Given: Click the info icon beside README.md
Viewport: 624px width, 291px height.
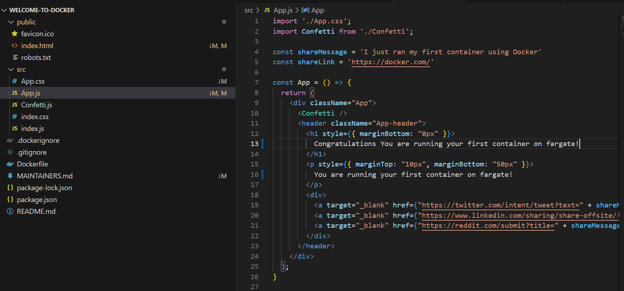Looking at the screenshot, I should coord(10,212).
